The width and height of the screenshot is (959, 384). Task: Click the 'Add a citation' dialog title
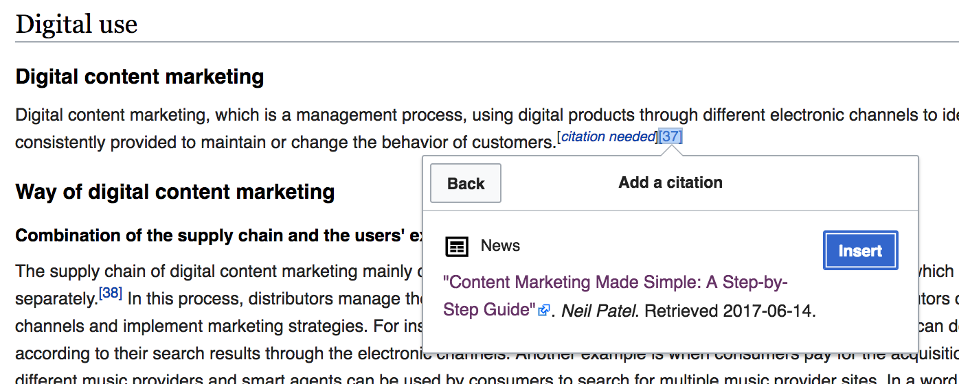point(670,182)
